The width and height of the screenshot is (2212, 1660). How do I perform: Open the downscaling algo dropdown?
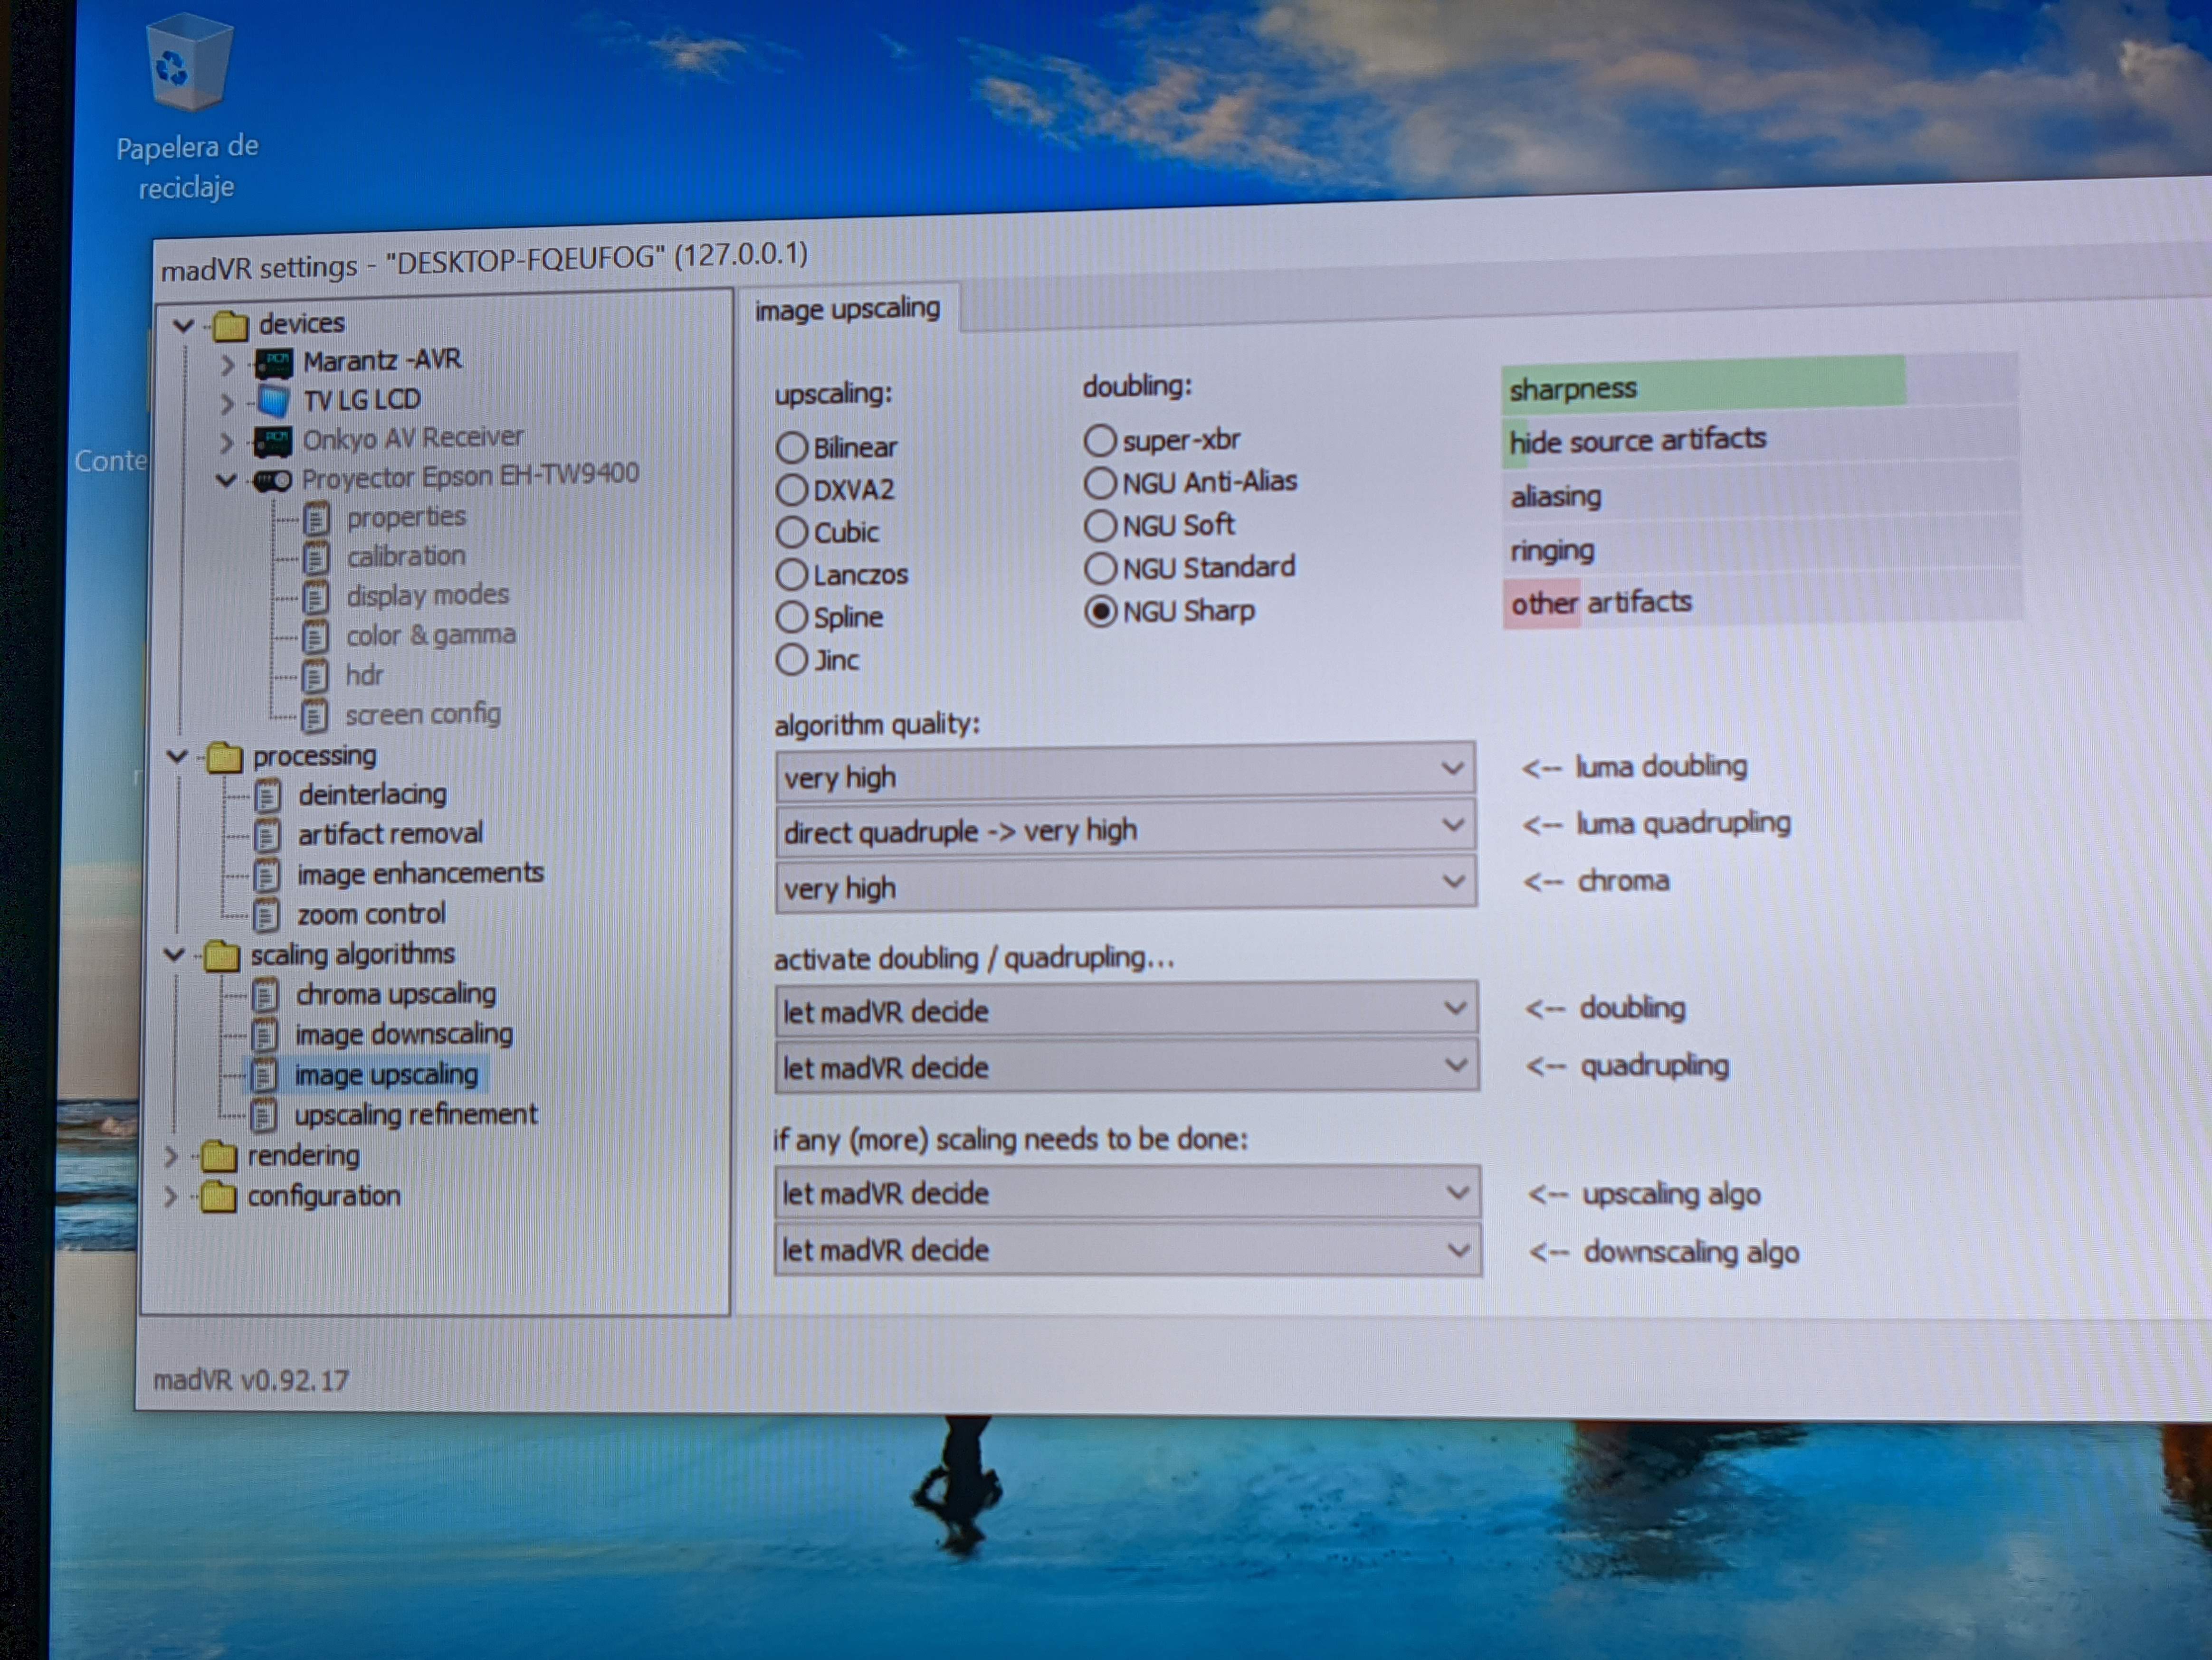pyautogui.click(x=1127, y=1249)
